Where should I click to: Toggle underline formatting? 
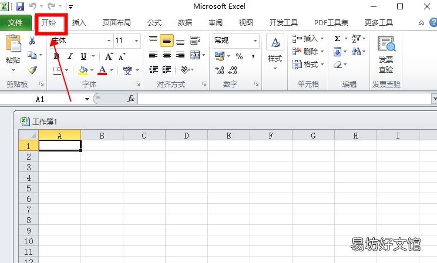(x=83, y=56)
